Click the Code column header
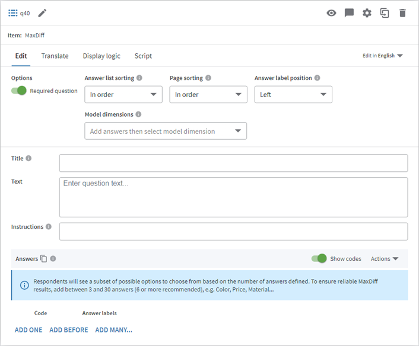 pyautogui.click(x=40, y=313)
